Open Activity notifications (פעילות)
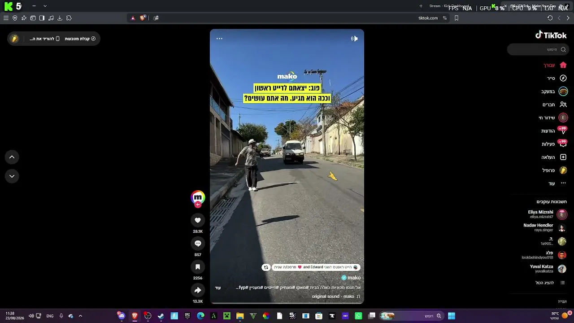 [x=554, y=144]
